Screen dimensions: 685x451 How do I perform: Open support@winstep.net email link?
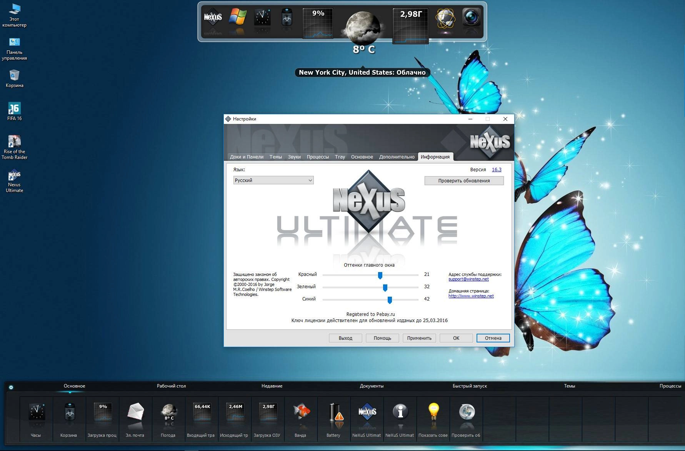pos(468,279)
